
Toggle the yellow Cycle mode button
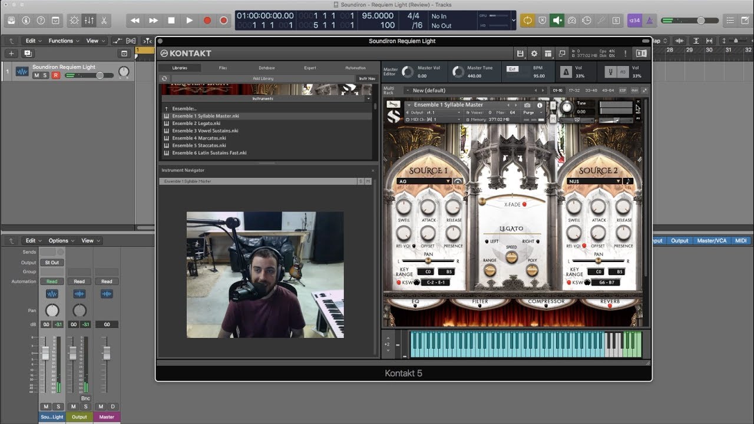[527, 20]
